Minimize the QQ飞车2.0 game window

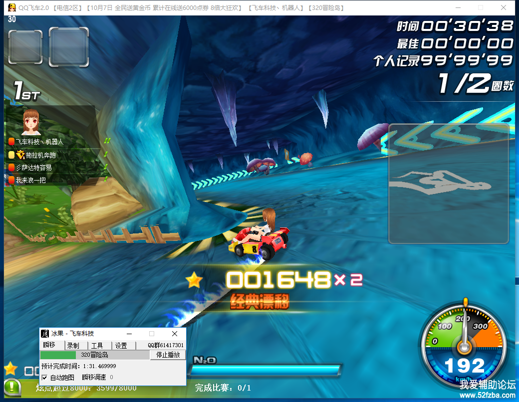[459, 7]
